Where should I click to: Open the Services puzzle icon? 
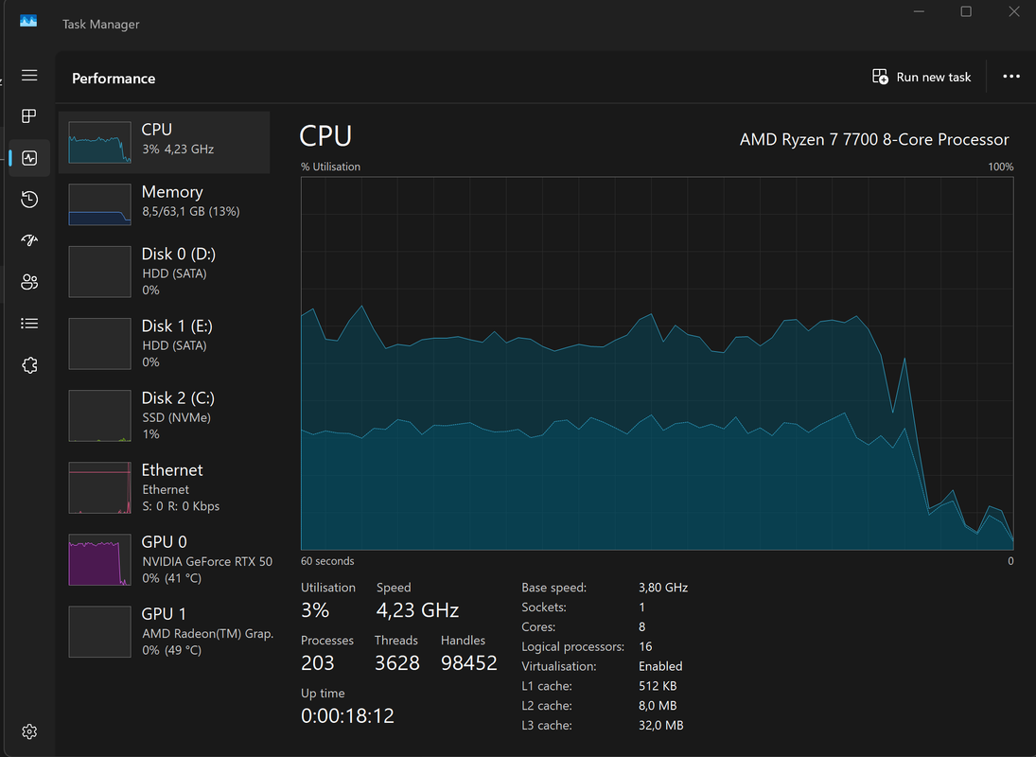[x=29, y=364]
